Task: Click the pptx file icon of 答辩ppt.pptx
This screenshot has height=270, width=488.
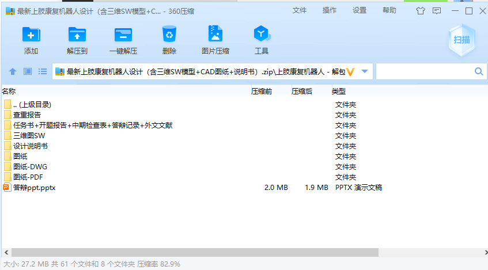Action: [x=7, y=187]
